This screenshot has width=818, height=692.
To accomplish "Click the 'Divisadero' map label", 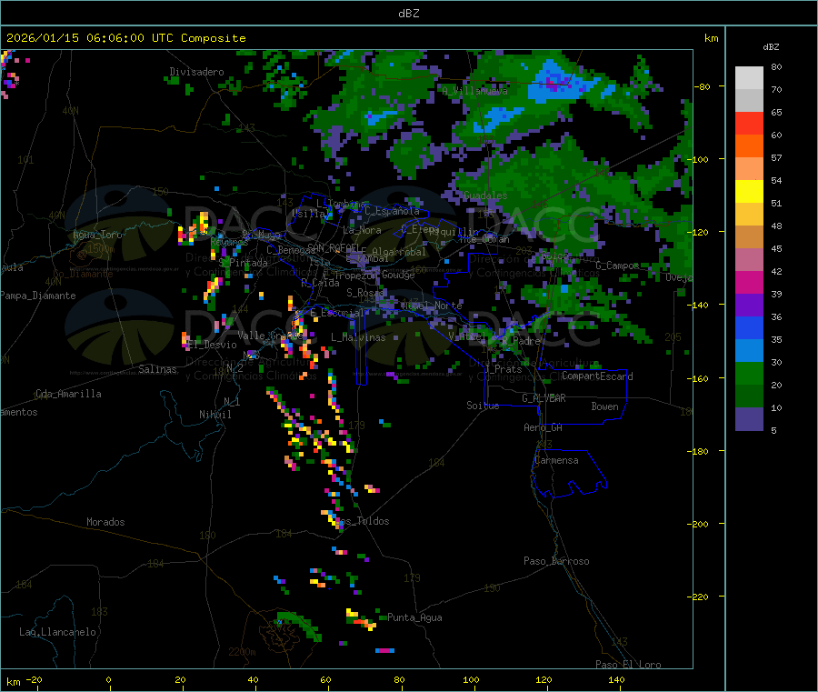I will tap(196, 72).
